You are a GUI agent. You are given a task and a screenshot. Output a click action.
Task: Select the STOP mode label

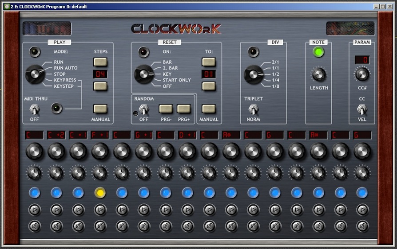click(x=60, y=74)
